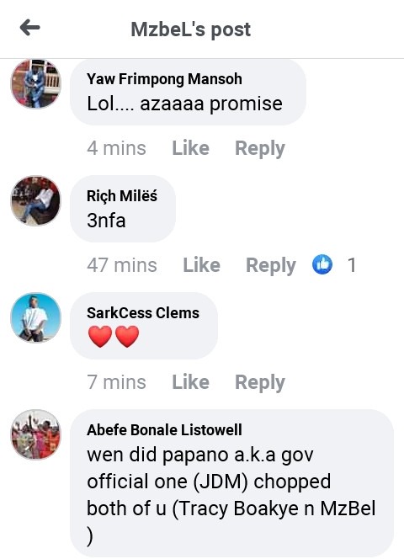Open Yaw Frimpong Mansoh's profile picture
This screenshot has height=559, width=404.
[x=35, y=84]
